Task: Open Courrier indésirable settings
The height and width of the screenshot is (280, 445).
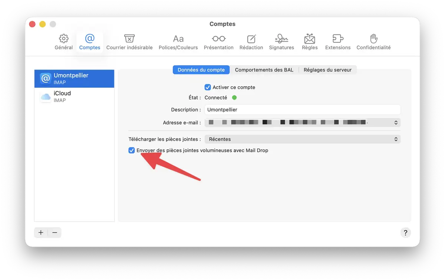Action: point(129,41)
